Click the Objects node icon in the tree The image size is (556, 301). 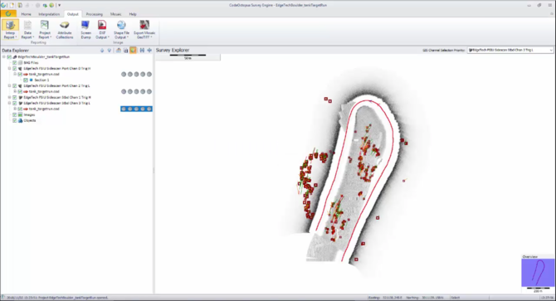pyautogui.click(x=20, y=120)
